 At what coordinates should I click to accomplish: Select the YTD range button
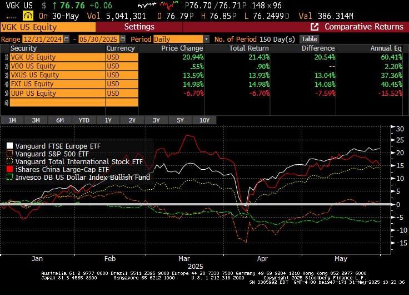(84, 120)
